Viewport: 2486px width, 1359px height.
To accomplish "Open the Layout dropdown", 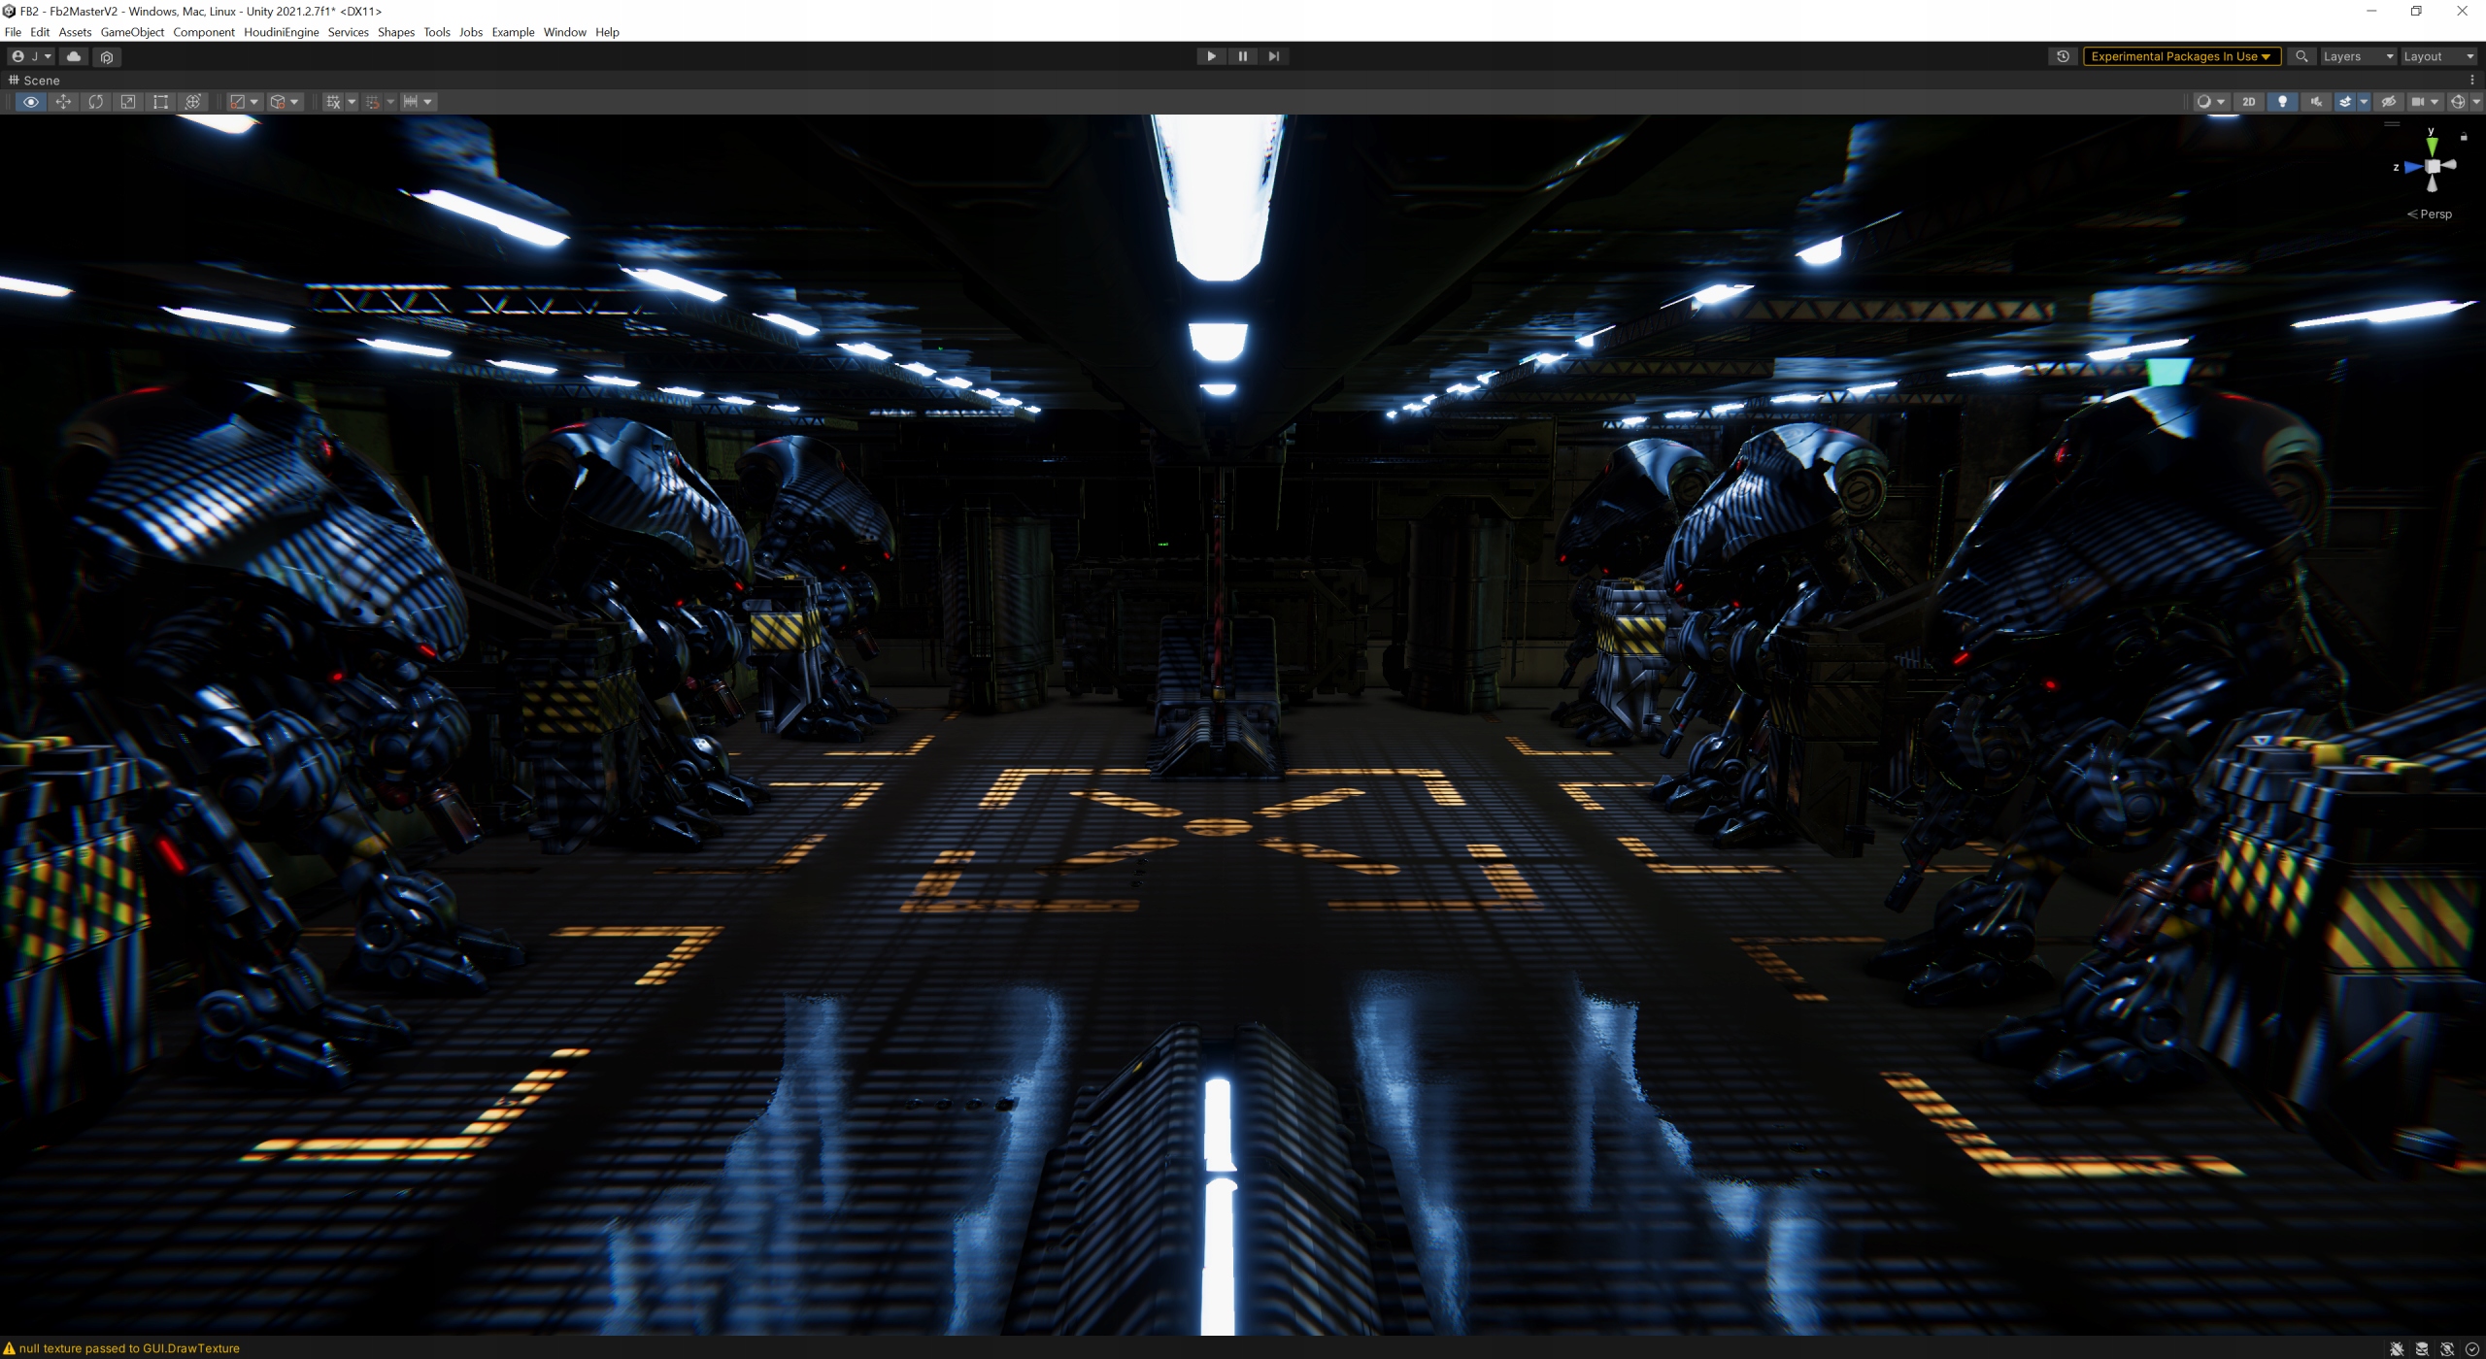I will [x=2437, y=56].
